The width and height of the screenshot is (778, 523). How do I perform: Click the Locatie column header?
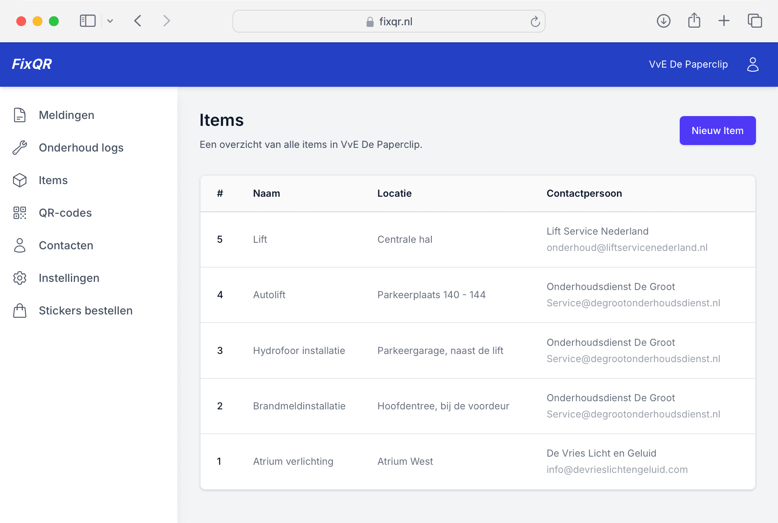394,193
